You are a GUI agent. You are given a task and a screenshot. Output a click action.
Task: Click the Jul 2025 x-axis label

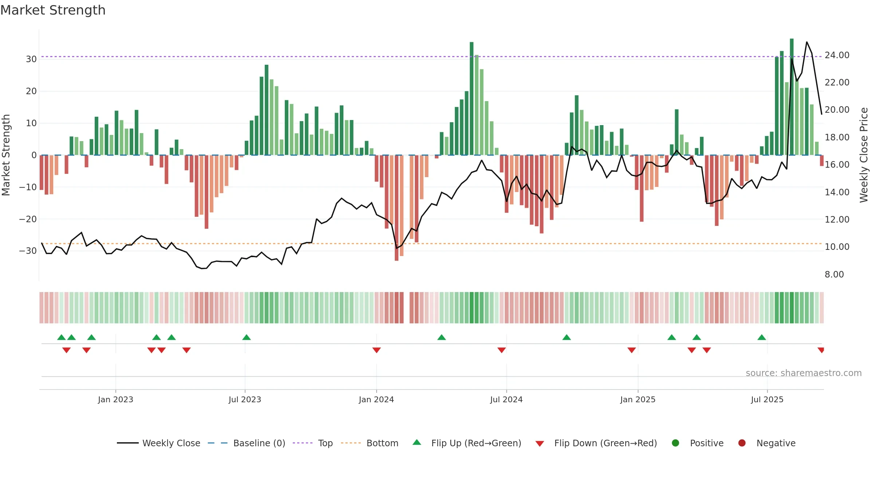click(x=767, y=399)
